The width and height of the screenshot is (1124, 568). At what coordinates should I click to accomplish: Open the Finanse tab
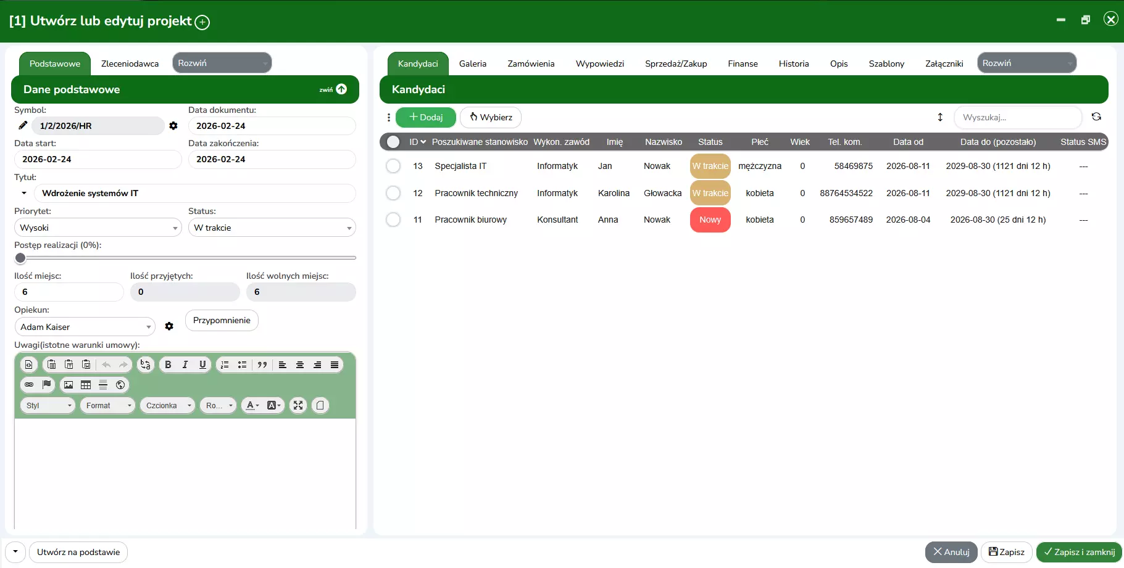(743, 64)
